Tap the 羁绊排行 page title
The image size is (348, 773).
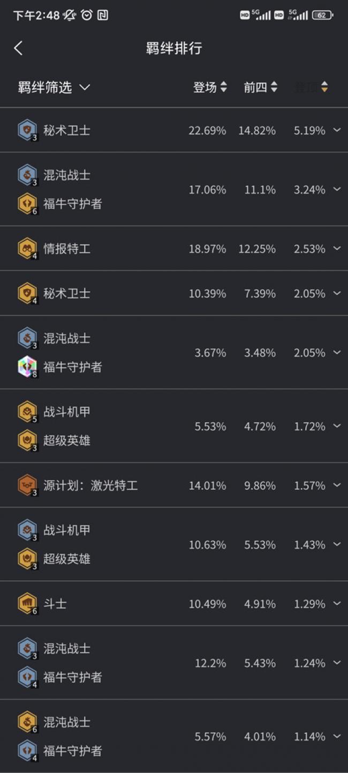[174, 48]
